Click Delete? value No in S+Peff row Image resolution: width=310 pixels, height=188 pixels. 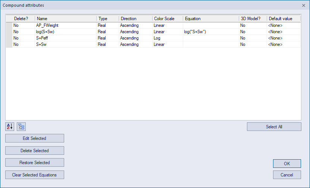point(24,38)
